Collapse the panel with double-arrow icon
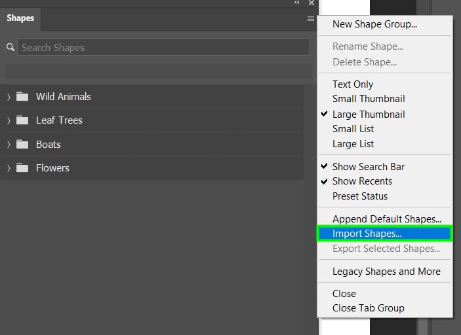This screenshot has width=461, height=335. 297,3
